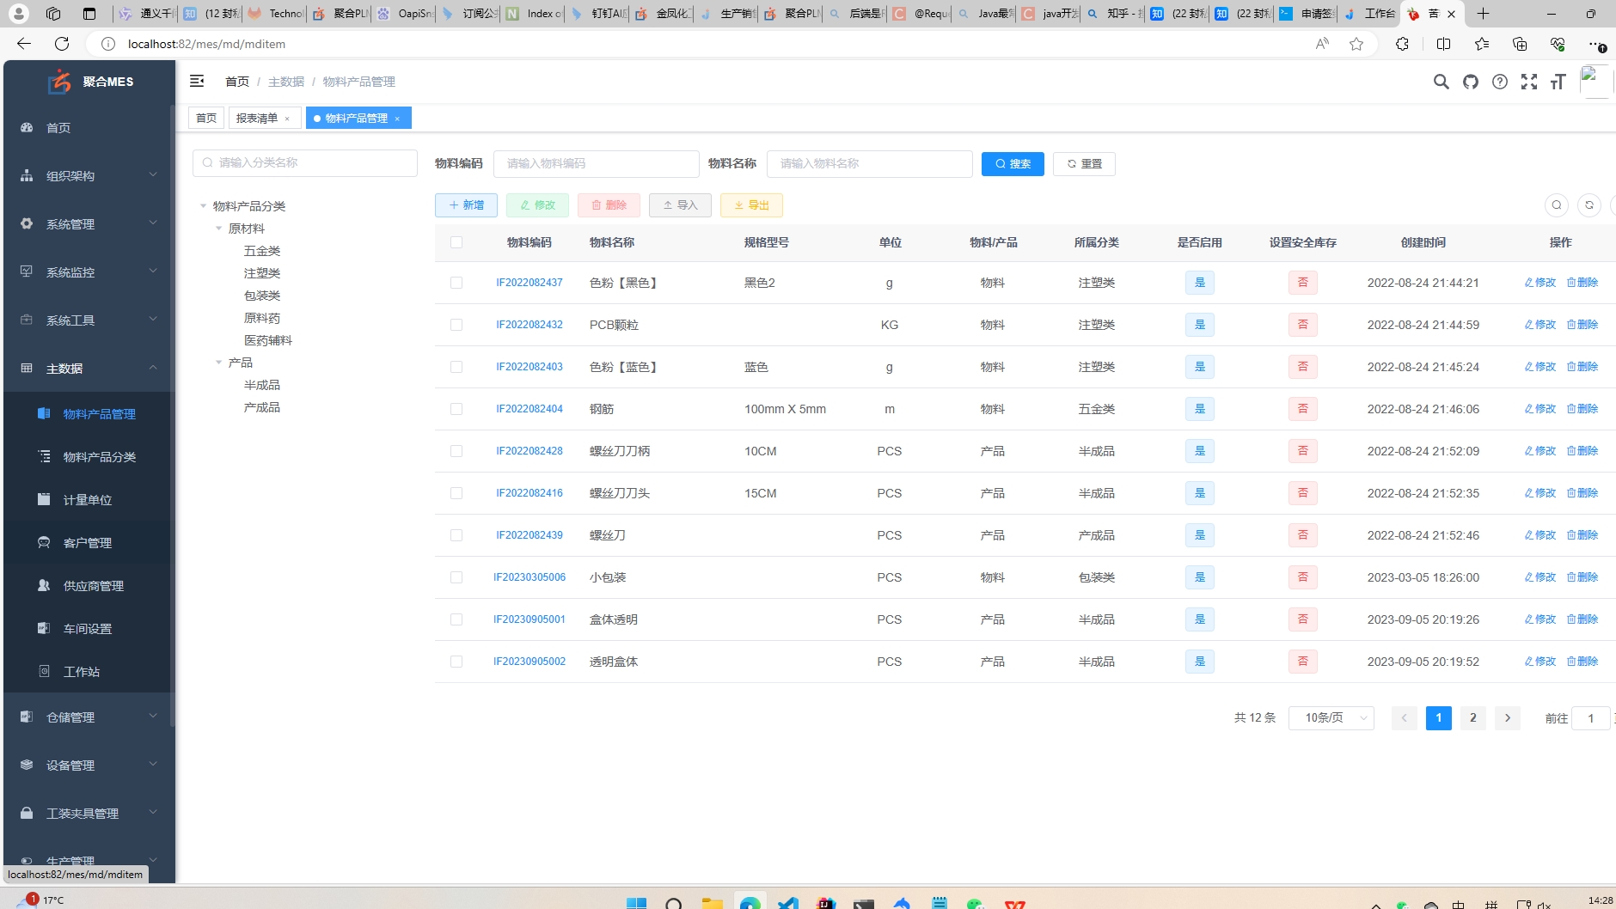The height and width of the screenshot is (909, 1616).
Task: Close the 物料产品管理 tab
Action: [x=397, y=119]
